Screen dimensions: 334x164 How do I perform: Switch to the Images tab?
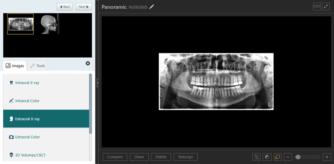click(x=15, y=66)
